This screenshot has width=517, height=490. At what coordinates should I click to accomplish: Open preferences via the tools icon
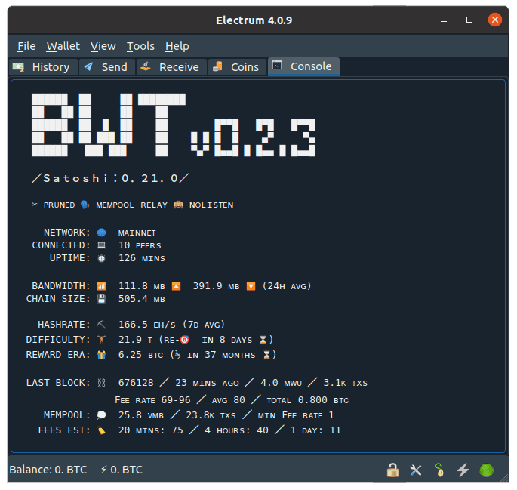click(416, 470)
